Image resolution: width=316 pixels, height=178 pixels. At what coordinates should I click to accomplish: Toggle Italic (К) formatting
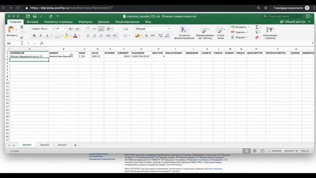(40, 36)
